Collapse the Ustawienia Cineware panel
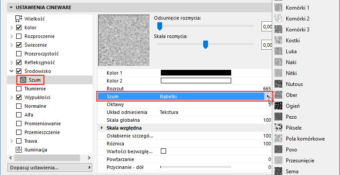Image resolution: width=340 pixels, height=175 pixels. click(x=11, y=8)
